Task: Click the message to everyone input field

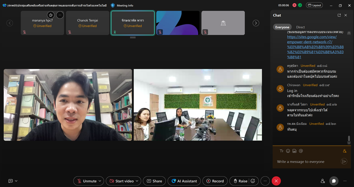Action: coord(306,162)
